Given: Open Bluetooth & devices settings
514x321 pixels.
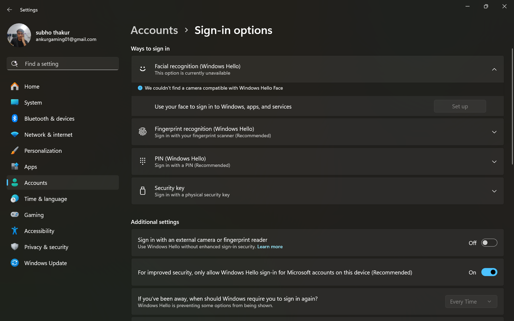Looking at the screenshot, I should pyautogui.click(x=63, y=119).
